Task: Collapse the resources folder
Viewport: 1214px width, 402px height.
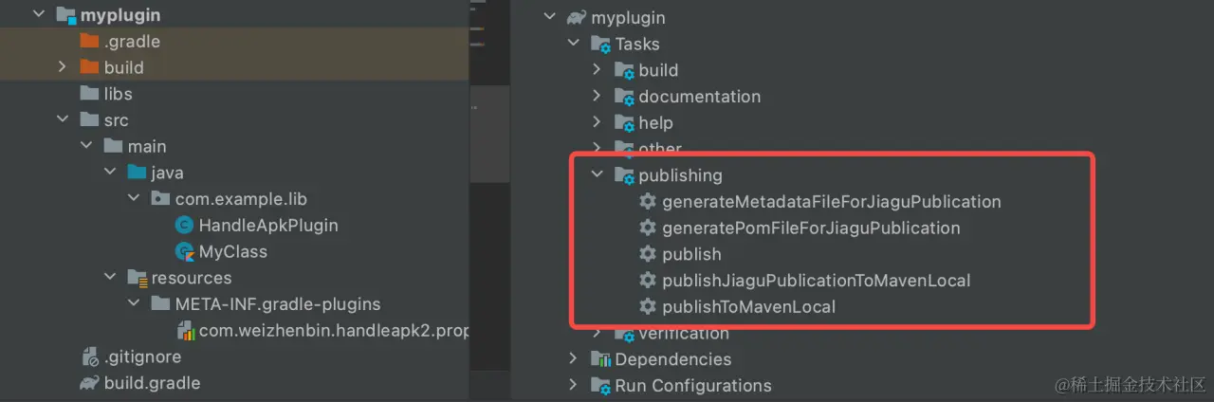Action: pyautogui.click(x=110, y=278)
